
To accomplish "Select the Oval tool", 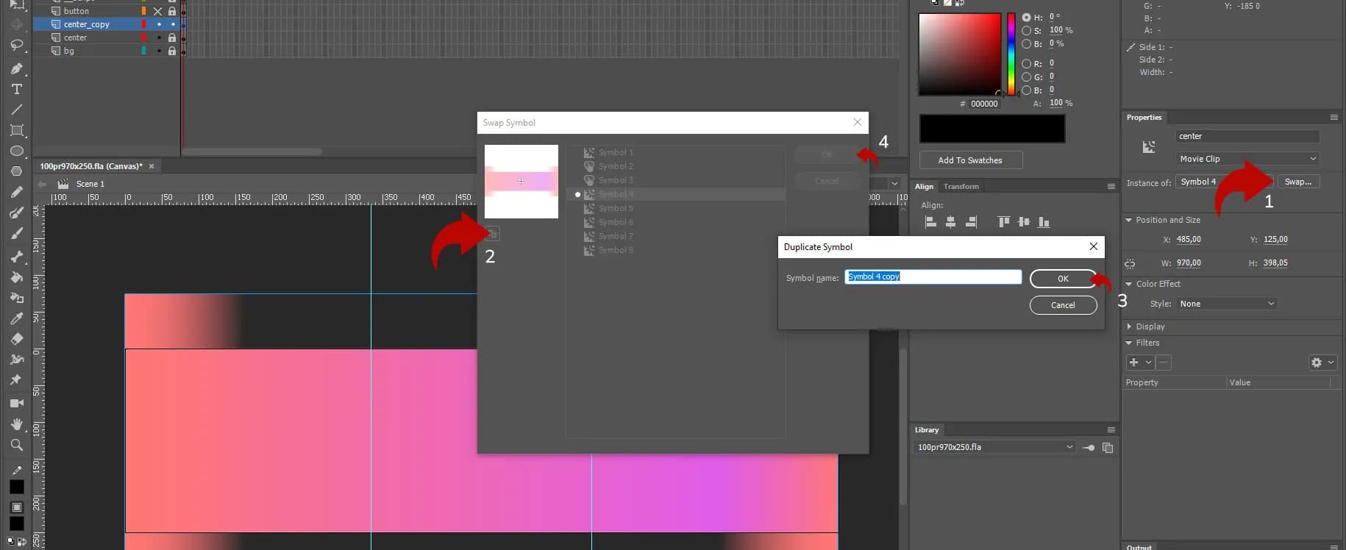I will pyautogui.click(x=16, y=151).
